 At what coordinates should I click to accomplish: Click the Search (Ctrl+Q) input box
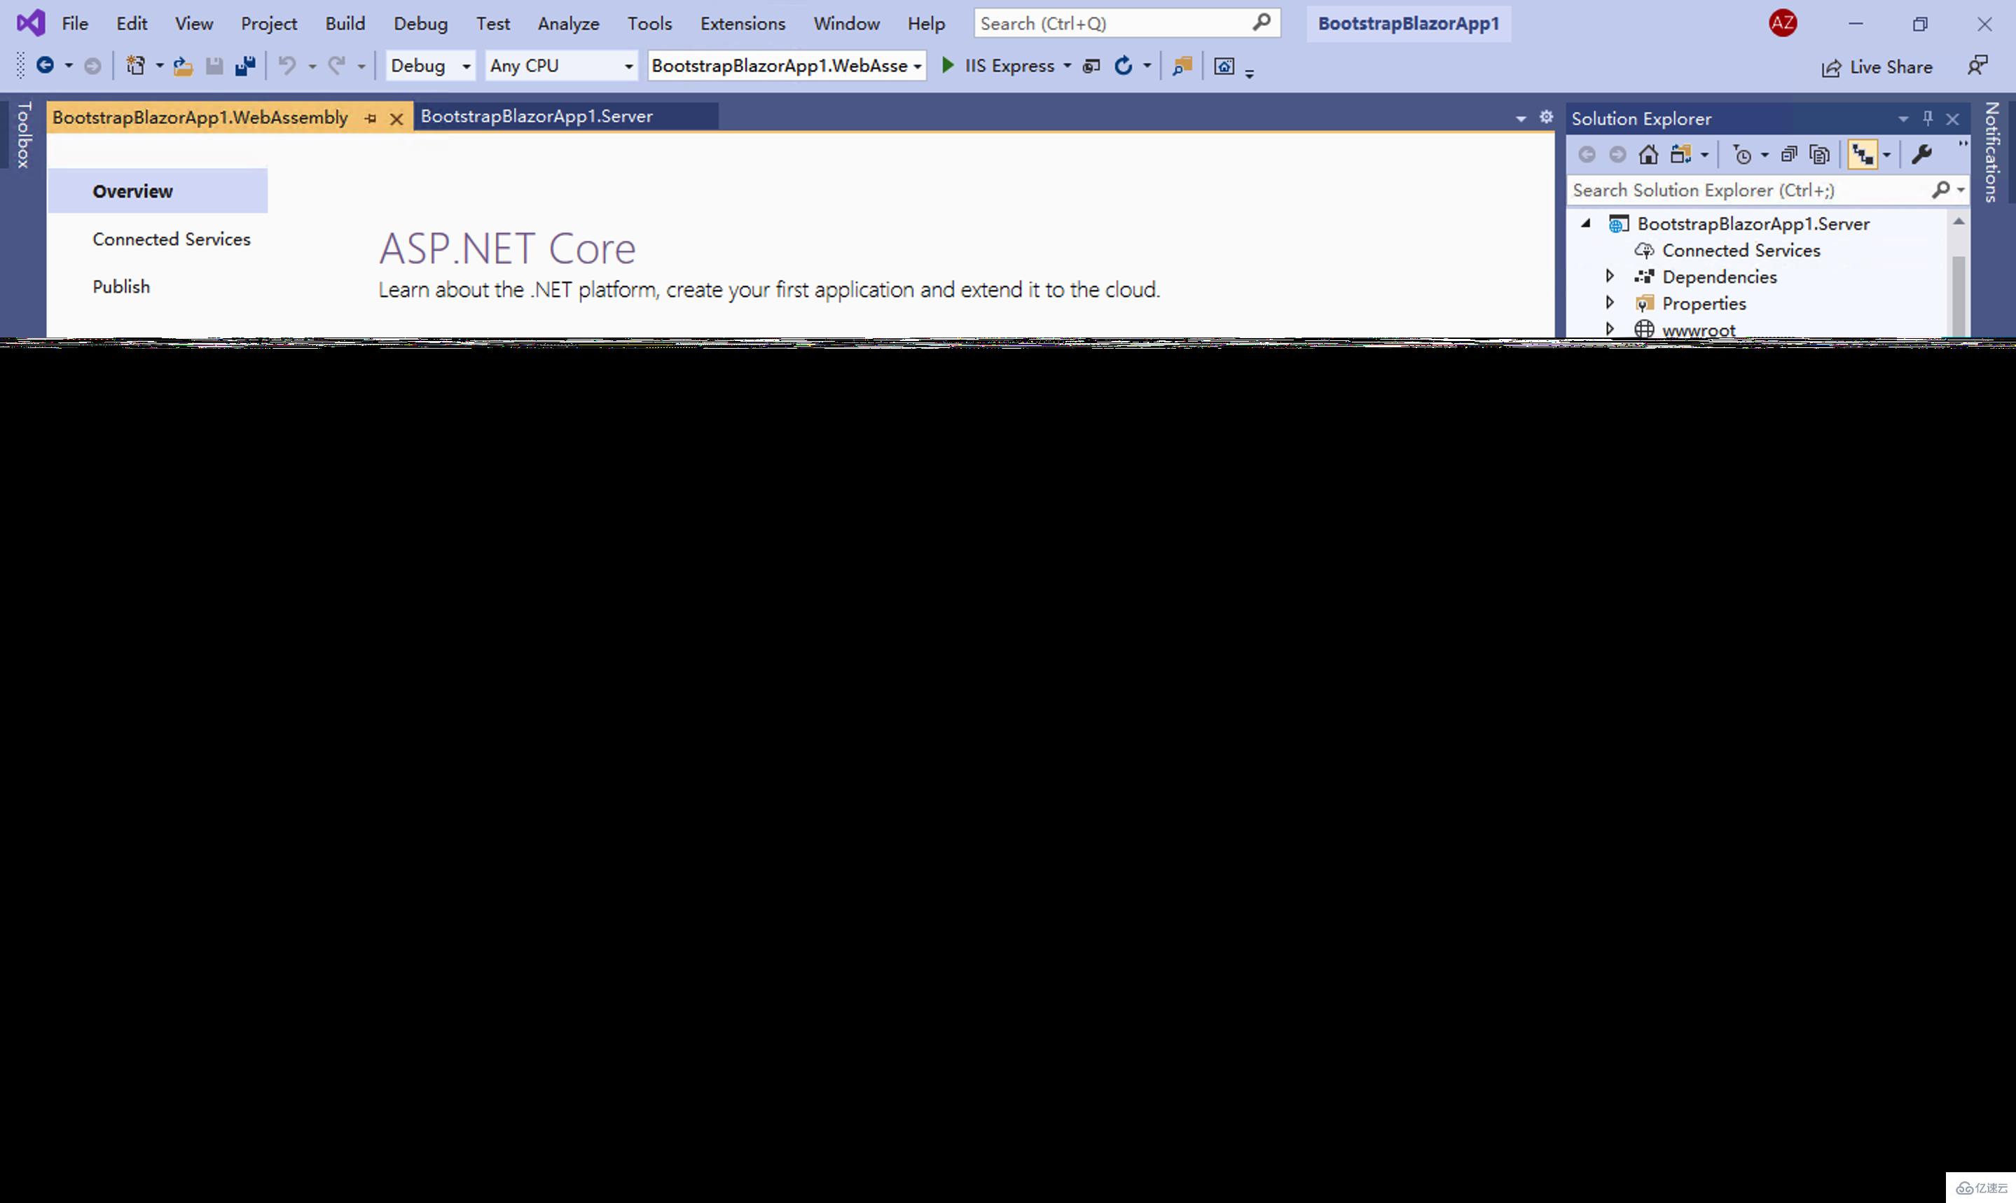pyautogui.click(x=1127, y=24)
